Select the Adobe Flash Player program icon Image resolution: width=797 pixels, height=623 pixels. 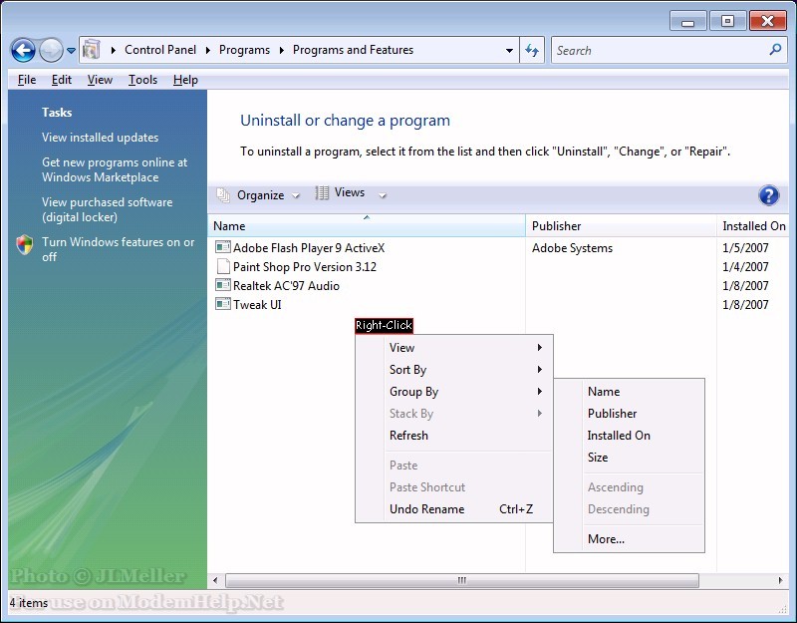coord(222,247)
